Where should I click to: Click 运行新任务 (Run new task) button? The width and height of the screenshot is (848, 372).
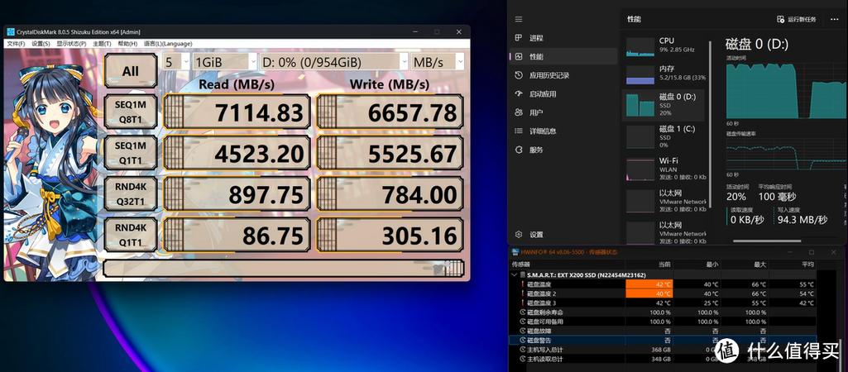796,19
